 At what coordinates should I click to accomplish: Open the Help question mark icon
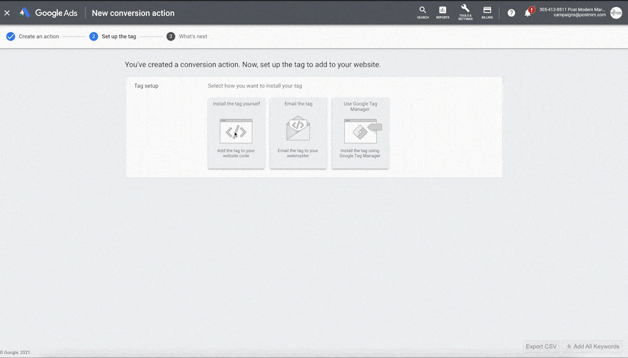click(x=511, y=13)
